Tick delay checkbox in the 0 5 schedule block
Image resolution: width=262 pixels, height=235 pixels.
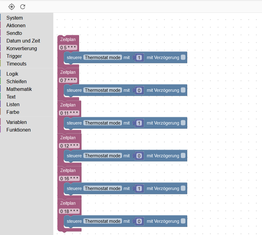pyautogui.click(x=183, y=58)
